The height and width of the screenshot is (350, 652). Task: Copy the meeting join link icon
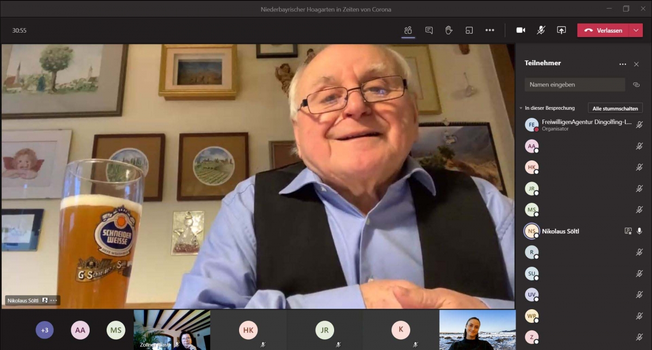636,85
